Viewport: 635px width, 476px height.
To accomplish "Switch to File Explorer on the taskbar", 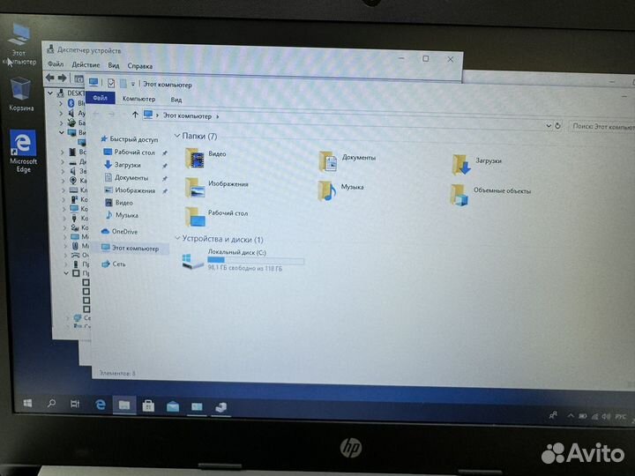I will coord(124,405).
